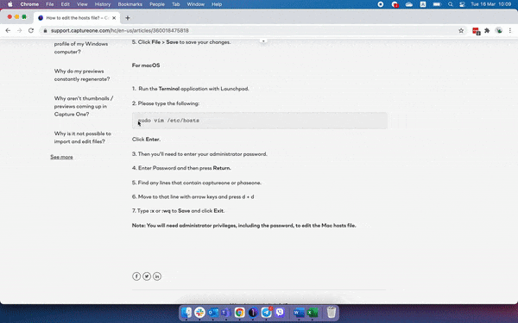Open 'Why aren't thumbnails / previews coming up' link
The height and width of the screenshot is (323, 518).
[84, 107]
